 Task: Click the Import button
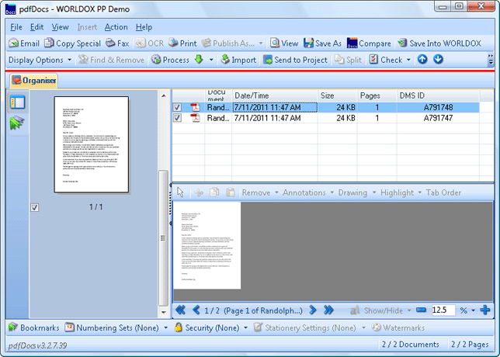[x=238, y=60]
